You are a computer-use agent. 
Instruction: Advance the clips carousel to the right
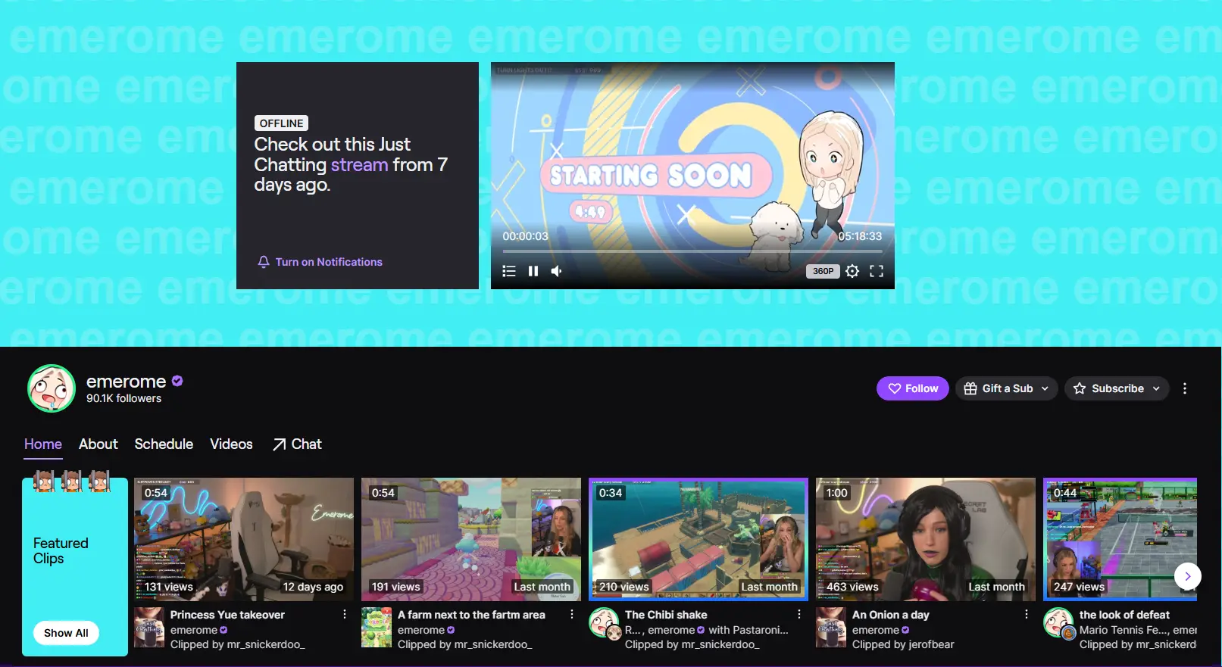tap(1187, 576)
